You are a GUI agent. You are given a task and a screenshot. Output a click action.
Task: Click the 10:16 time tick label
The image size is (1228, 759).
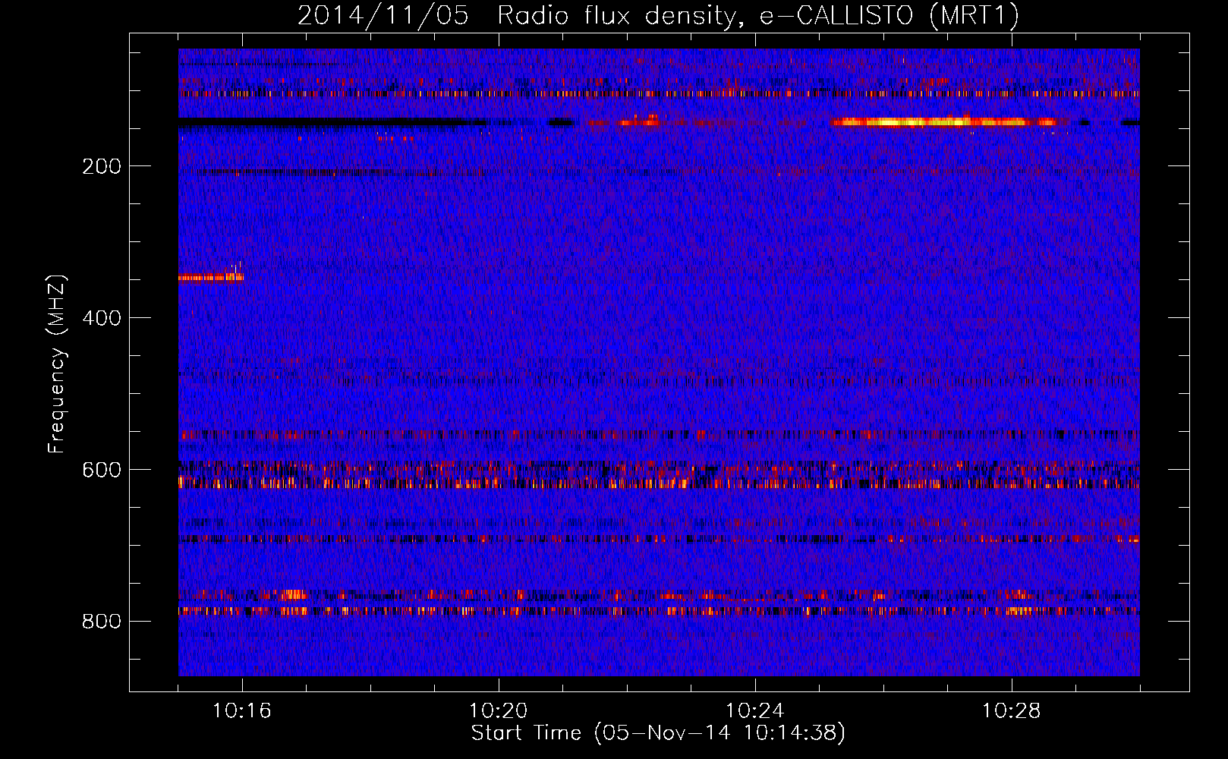[x=242, y=711]
